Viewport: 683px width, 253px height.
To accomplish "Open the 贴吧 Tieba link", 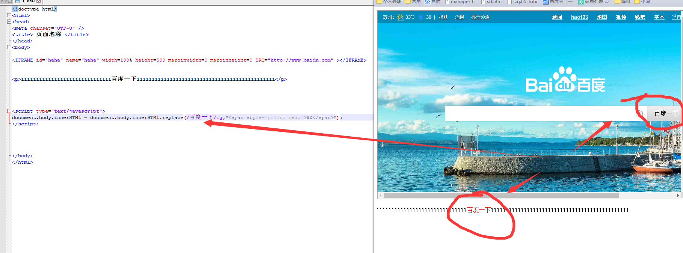I will [640, 17].
